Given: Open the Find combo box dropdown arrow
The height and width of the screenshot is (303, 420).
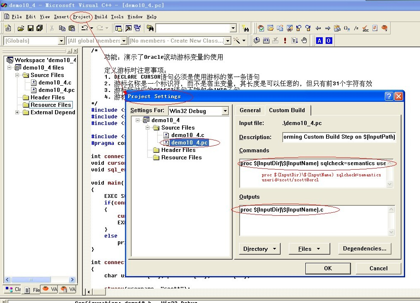Looking at the screenshot, I should click(233, 28).
